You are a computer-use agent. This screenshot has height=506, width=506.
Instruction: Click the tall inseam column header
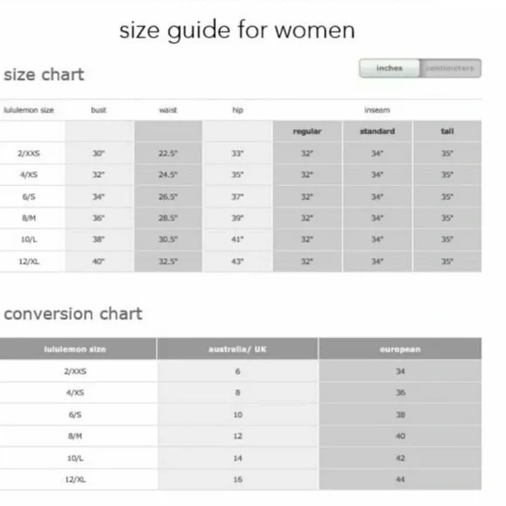[448, 132]
